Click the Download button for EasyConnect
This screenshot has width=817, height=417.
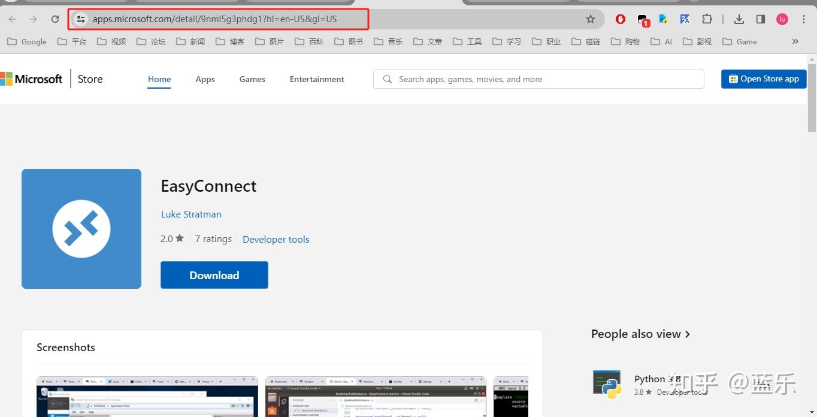(214, 274)
